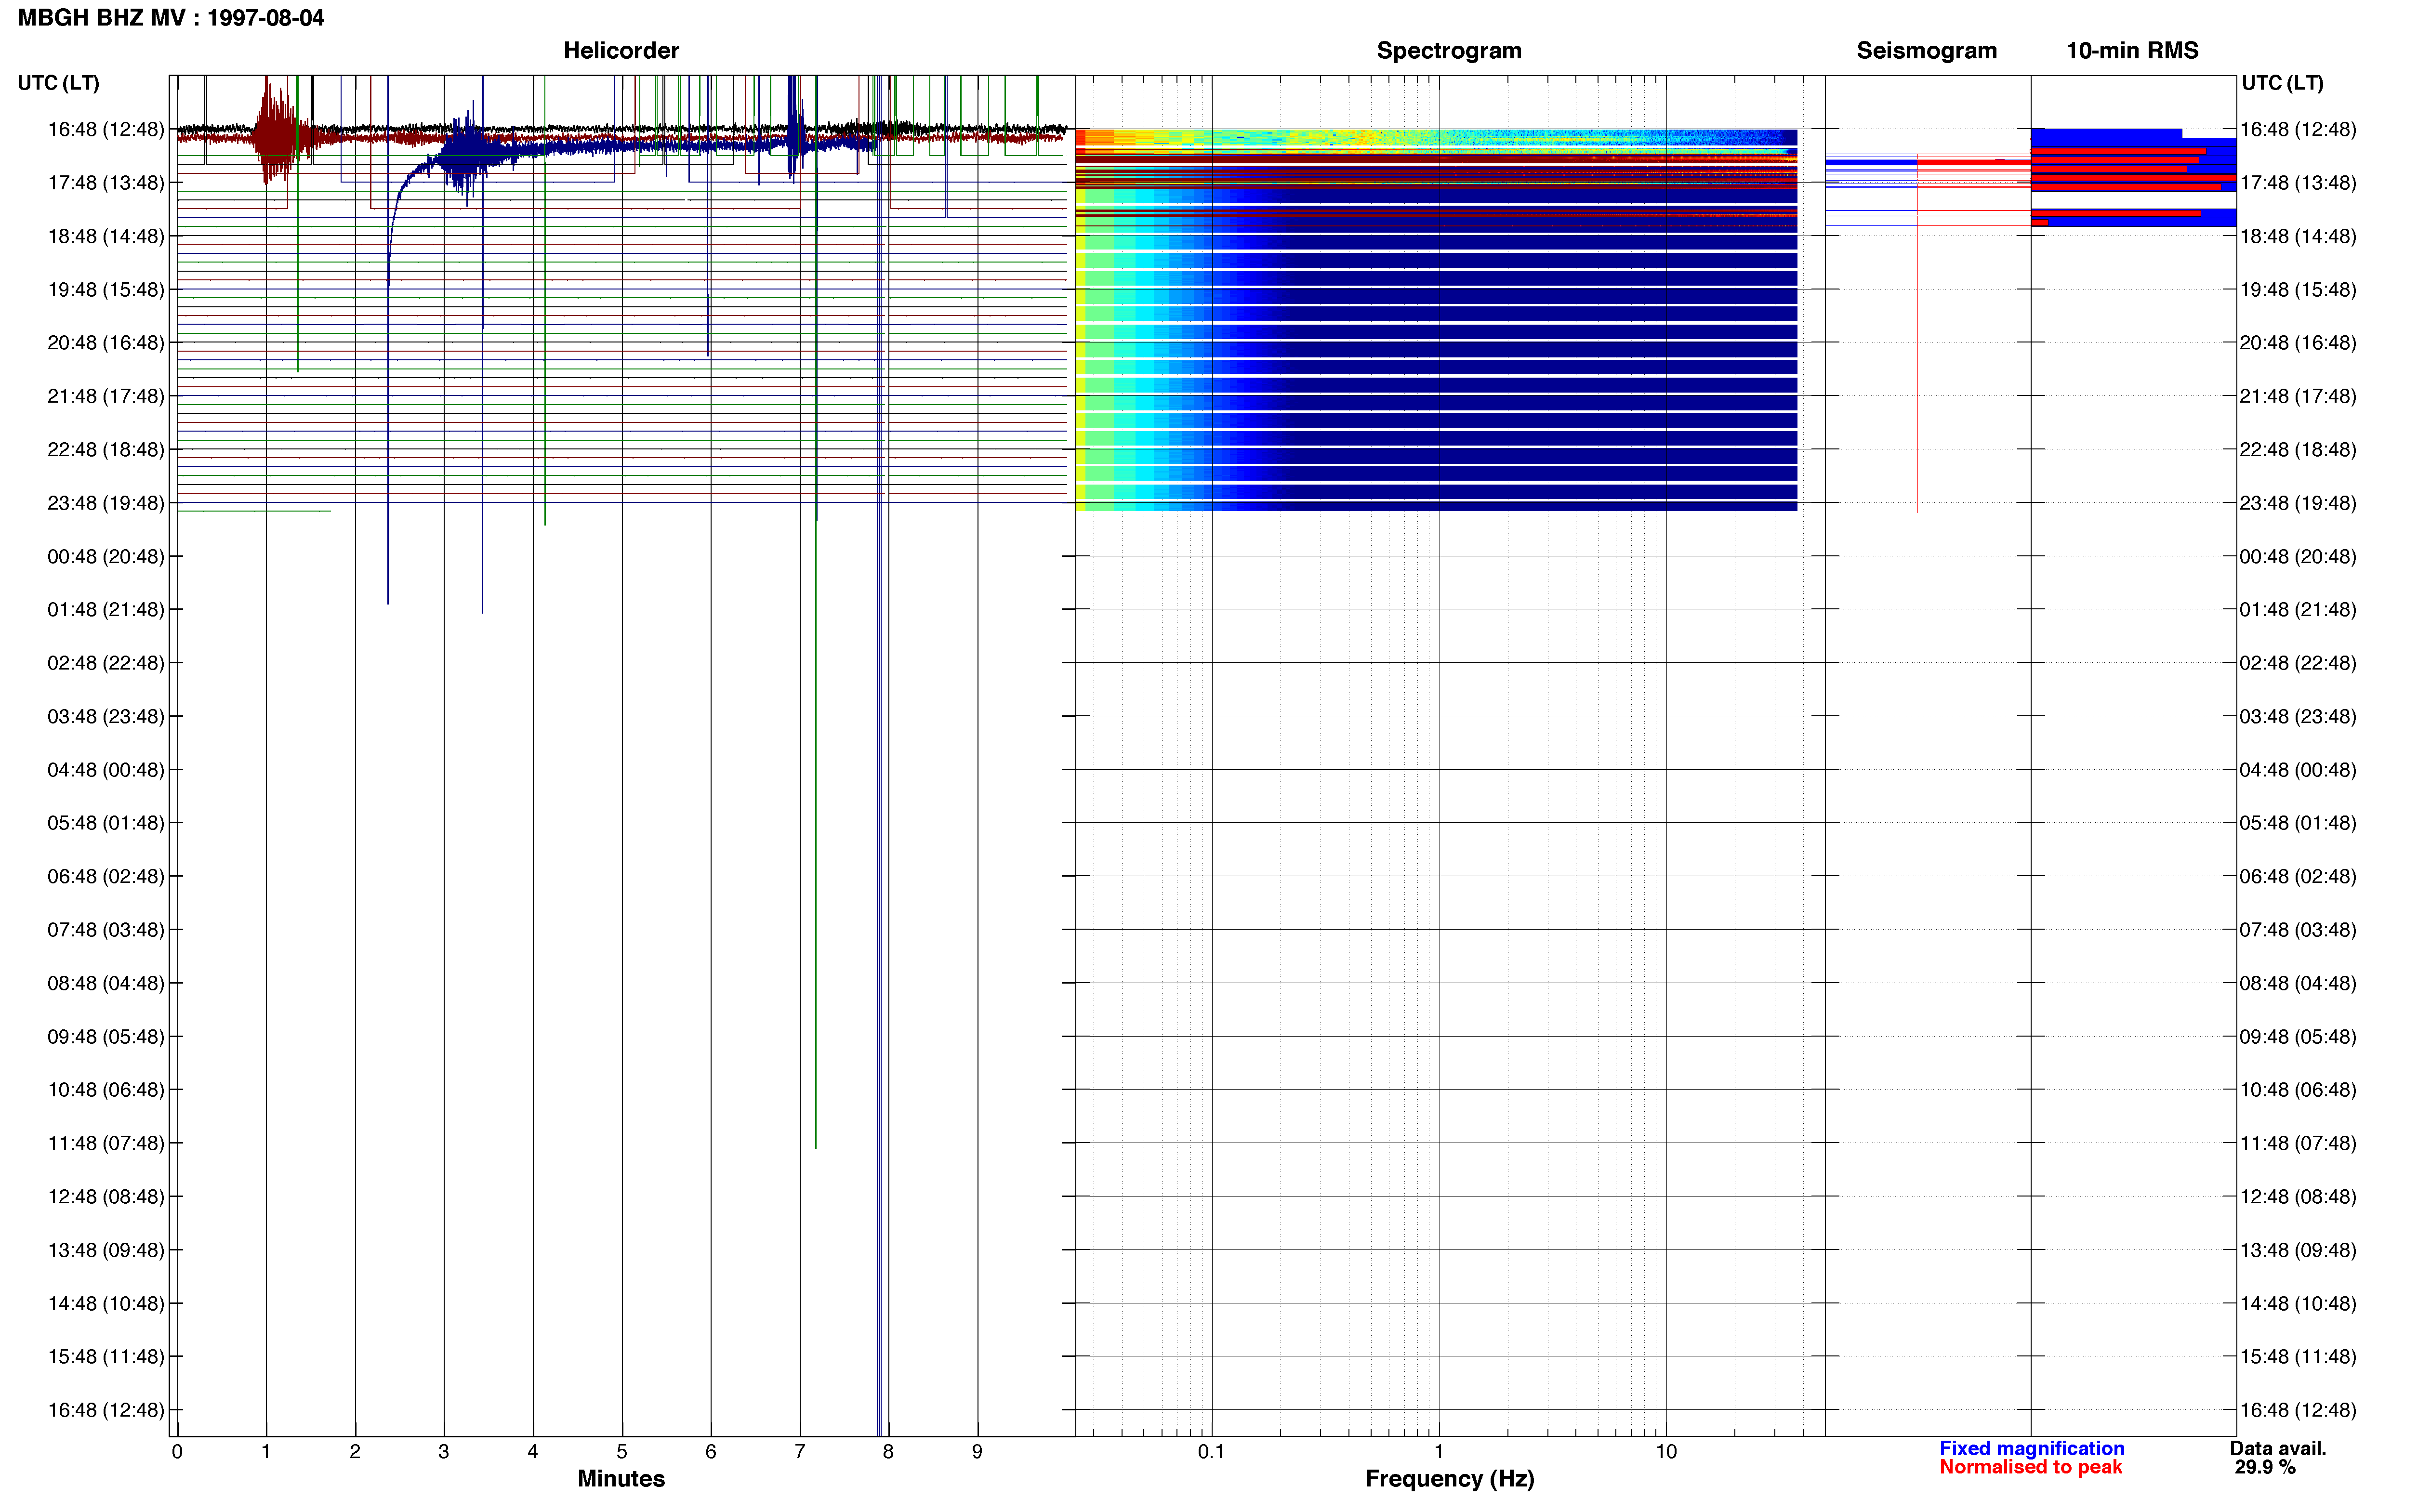The height and width of the screenshot is (1512, 2418).
Task: Click frequency tick '10' under spectrogram
Action: [1666, 1452]
